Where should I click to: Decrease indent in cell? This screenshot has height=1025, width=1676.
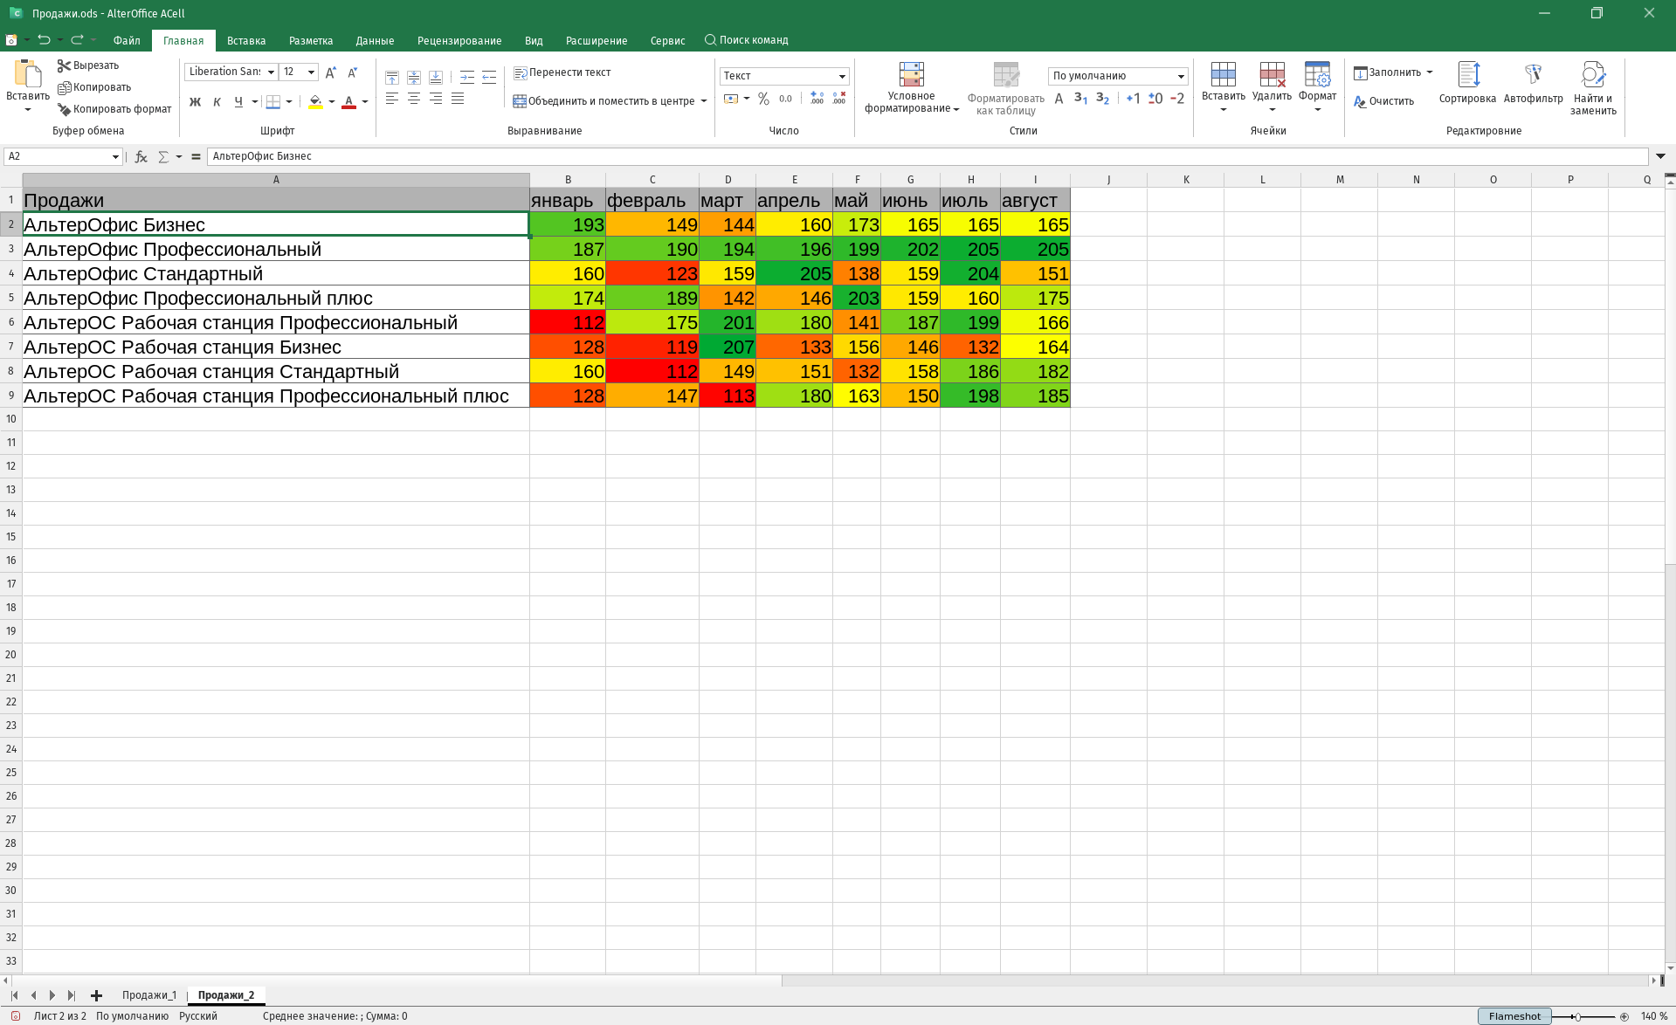pos(489,78)
